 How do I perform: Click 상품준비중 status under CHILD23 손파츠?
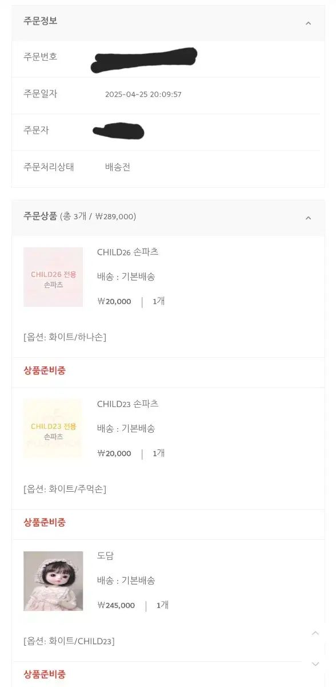pyautogui.click(x=45, y=522)
